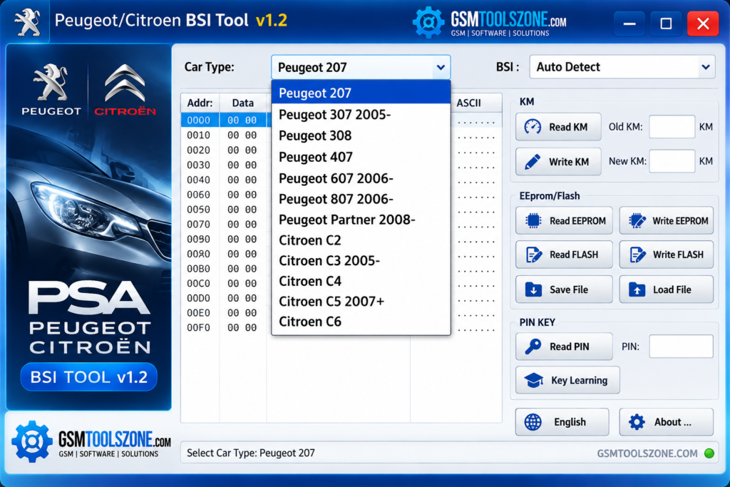Click the chip icon on Read EEPROM

click(533, 221)
